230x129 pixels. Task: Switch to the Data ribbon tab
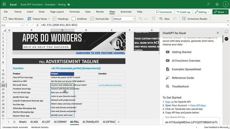point(88,12)
